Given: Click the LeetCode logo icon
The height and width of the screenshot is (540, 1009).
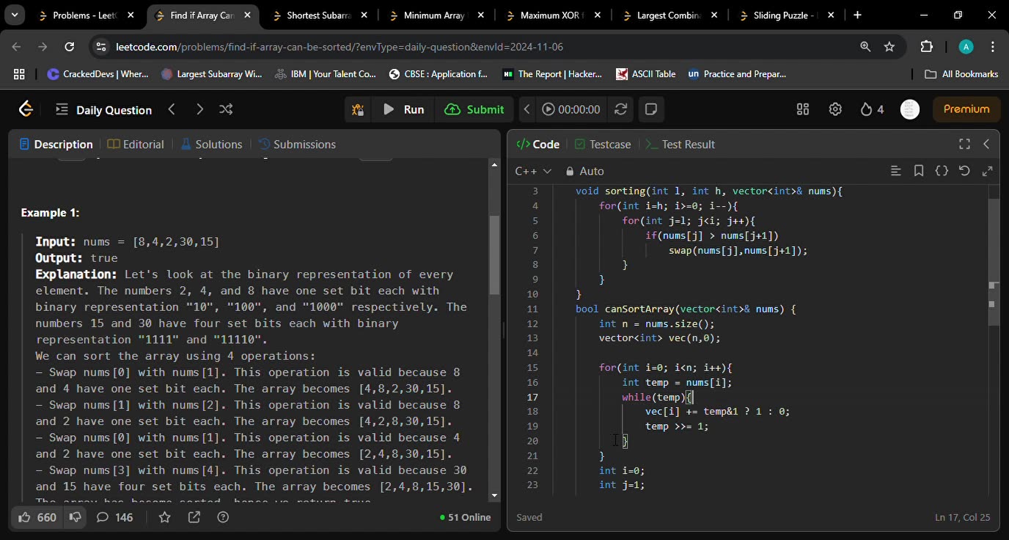Looking at the screenshot, I should tap(26, 109).
